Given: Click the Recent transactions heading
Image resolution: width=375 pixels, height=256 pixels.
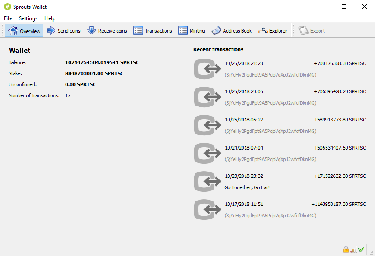Looking at the screenshot, I should [x=218, y=49].
